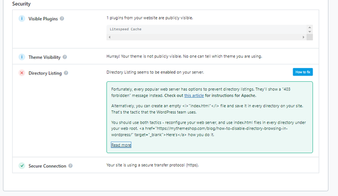Image resolution: width=338 pixels, height=196 pixels.
Task: Click 'Hurray! Your theme is not publicly visible' text
Action: [x=184, y=57]
